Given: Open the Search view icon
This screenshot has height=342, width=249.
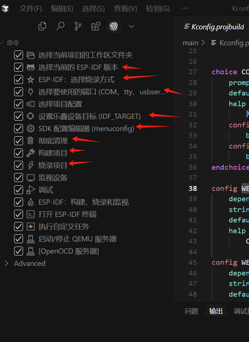Looking at the screenshot, I should [60, 26].
